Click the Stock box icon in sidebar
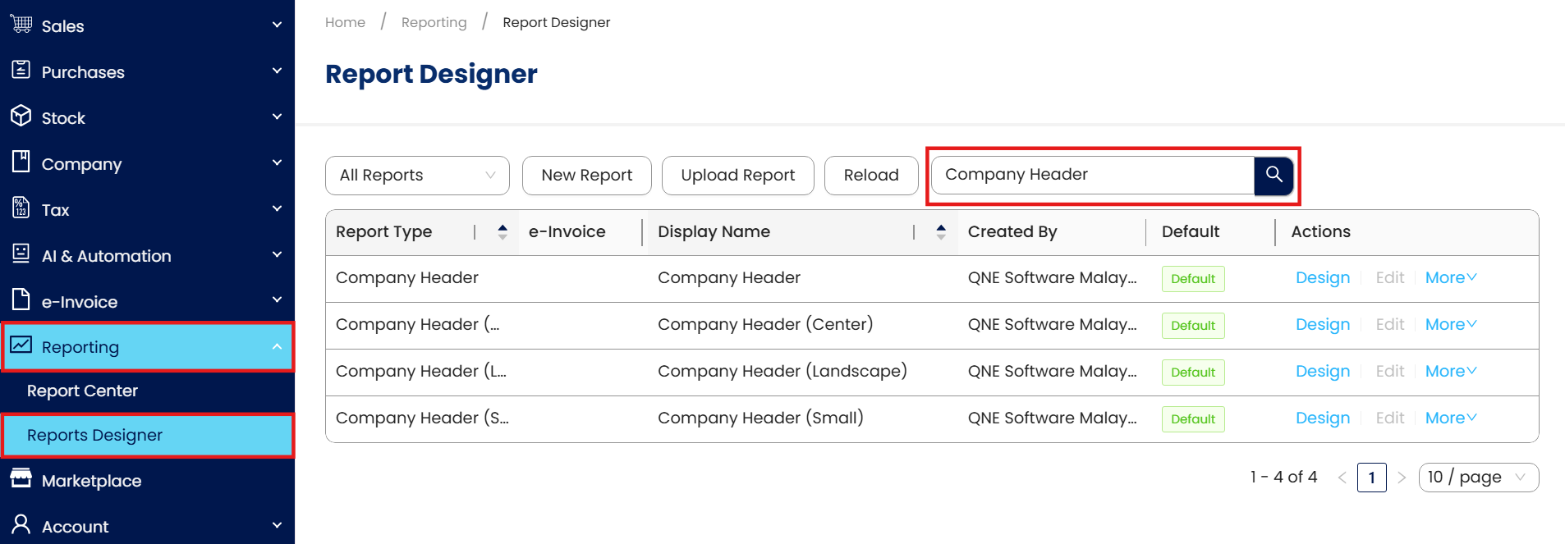1565x544 pixels. (21, 117)
